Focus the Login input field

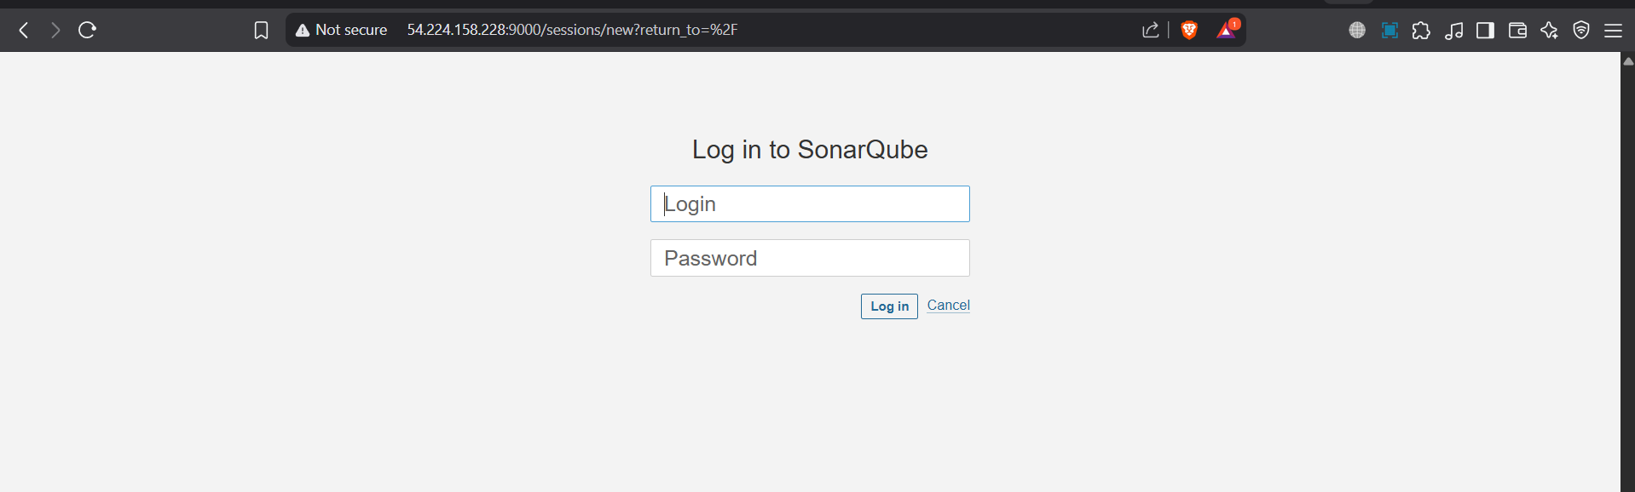(810, 204)
